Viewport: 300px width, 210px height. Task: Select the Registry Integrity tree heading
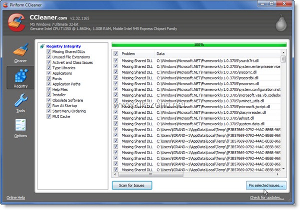pos(63,46)
